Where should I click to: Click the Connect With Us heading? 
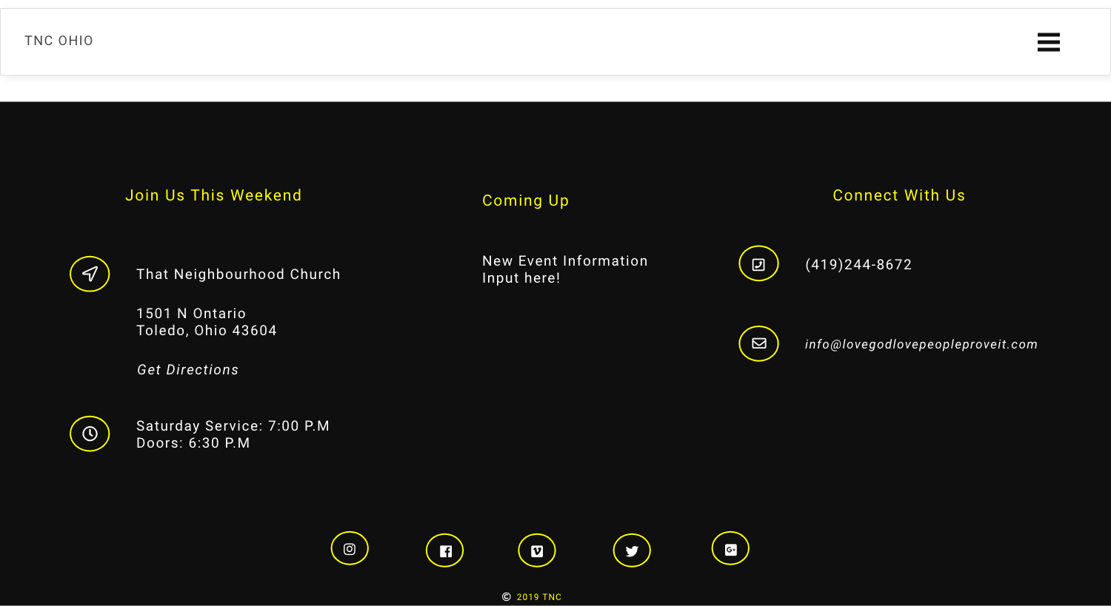point(898,195)
